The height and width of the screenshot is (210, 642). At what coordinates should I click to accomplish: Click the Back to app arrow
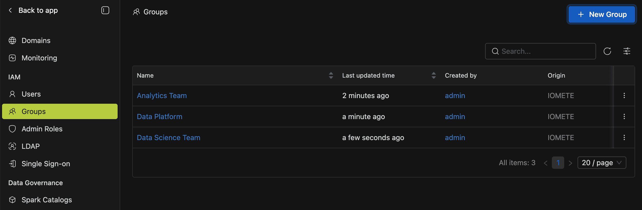(x=11, y=10)
